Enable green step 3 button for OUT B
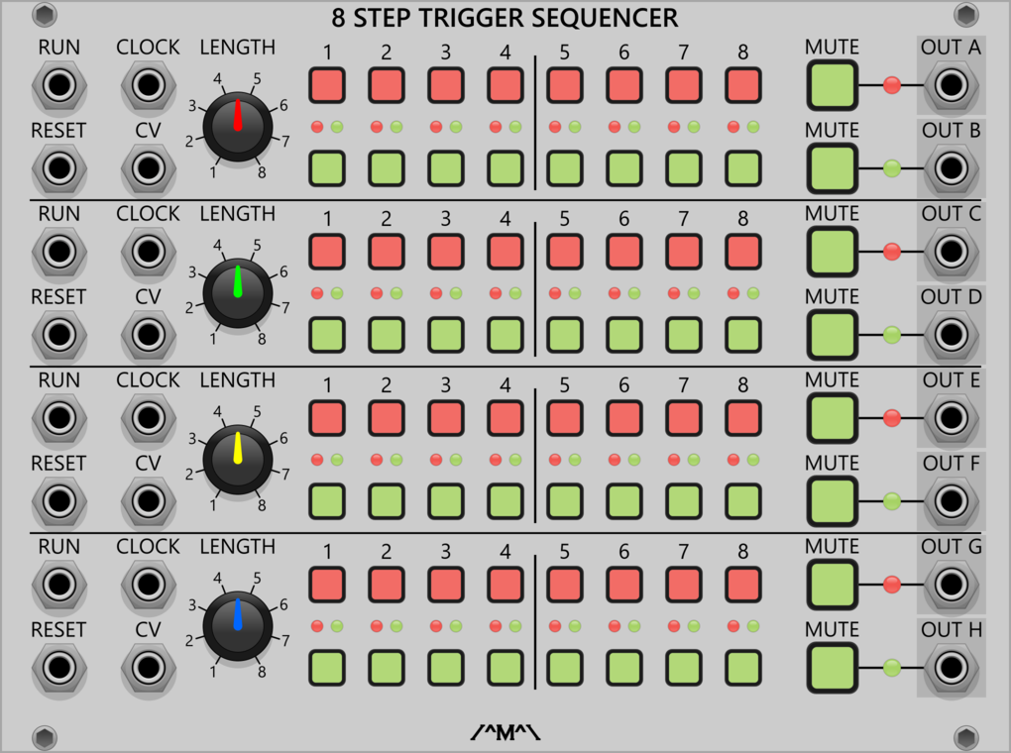Image resolution: width=1011 pixels, height=753 pixels. 446,168
